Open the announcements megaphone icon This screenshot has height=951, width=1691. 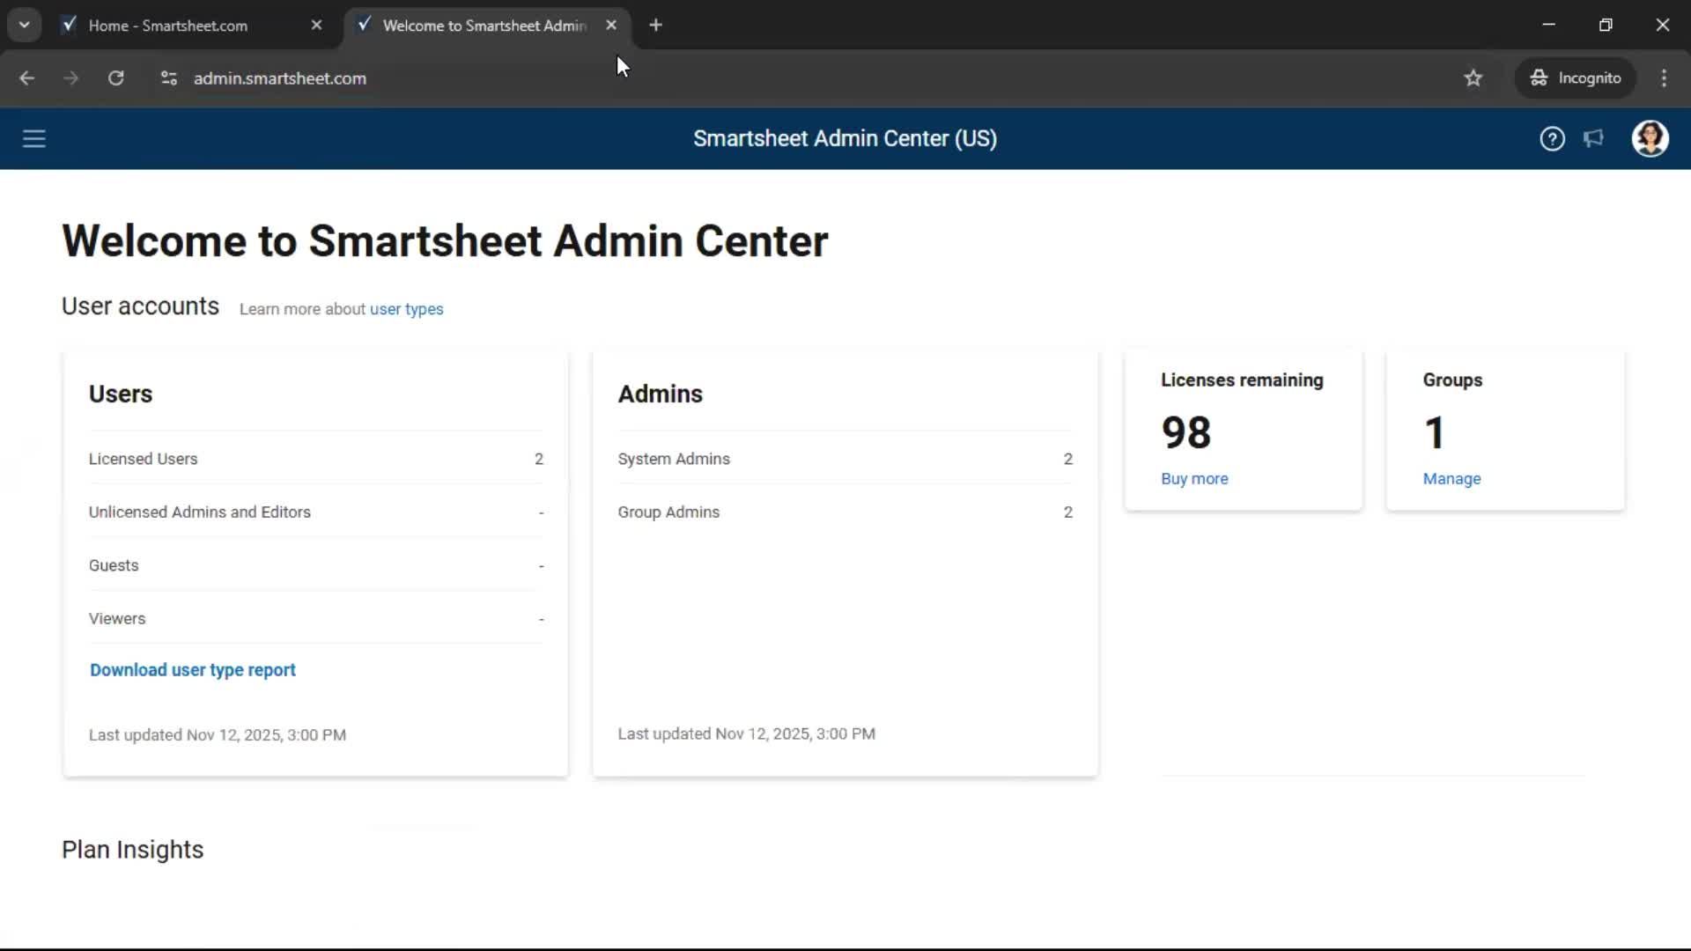pyautogui.click(x=1593, y=139)
